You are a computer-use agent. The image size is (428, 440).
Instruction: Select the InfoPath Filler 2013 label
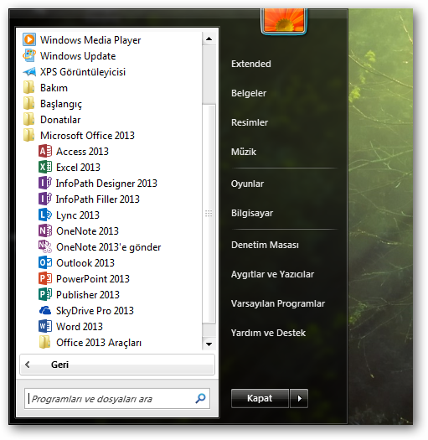pos(98,199)
